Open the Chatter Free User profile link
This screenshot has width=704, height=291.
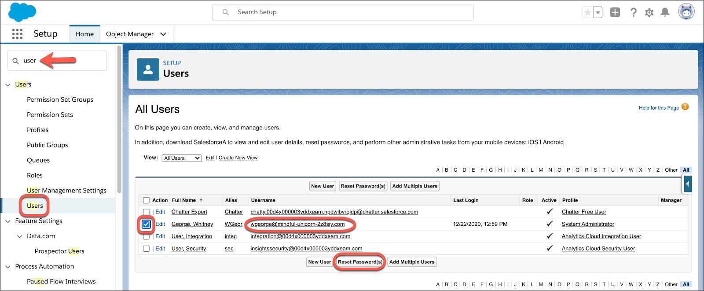(x=584, y=212)
